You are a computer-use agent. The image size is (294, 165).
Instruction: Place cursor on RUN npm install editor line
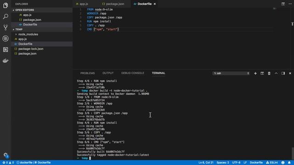[x=99, y=22]
